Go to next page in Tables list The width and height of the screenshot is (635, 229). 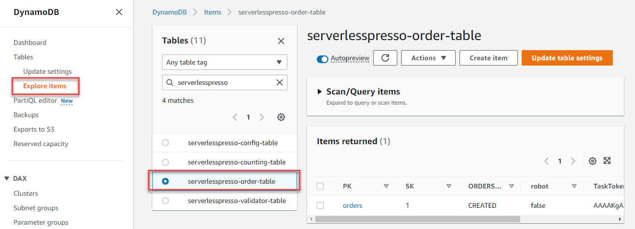click(x=262, y=117)
